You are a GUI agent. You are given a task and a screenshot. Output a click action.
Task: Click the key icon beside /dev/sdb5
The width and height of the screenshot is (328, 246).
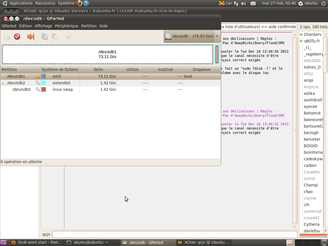(x=38, y=89)
